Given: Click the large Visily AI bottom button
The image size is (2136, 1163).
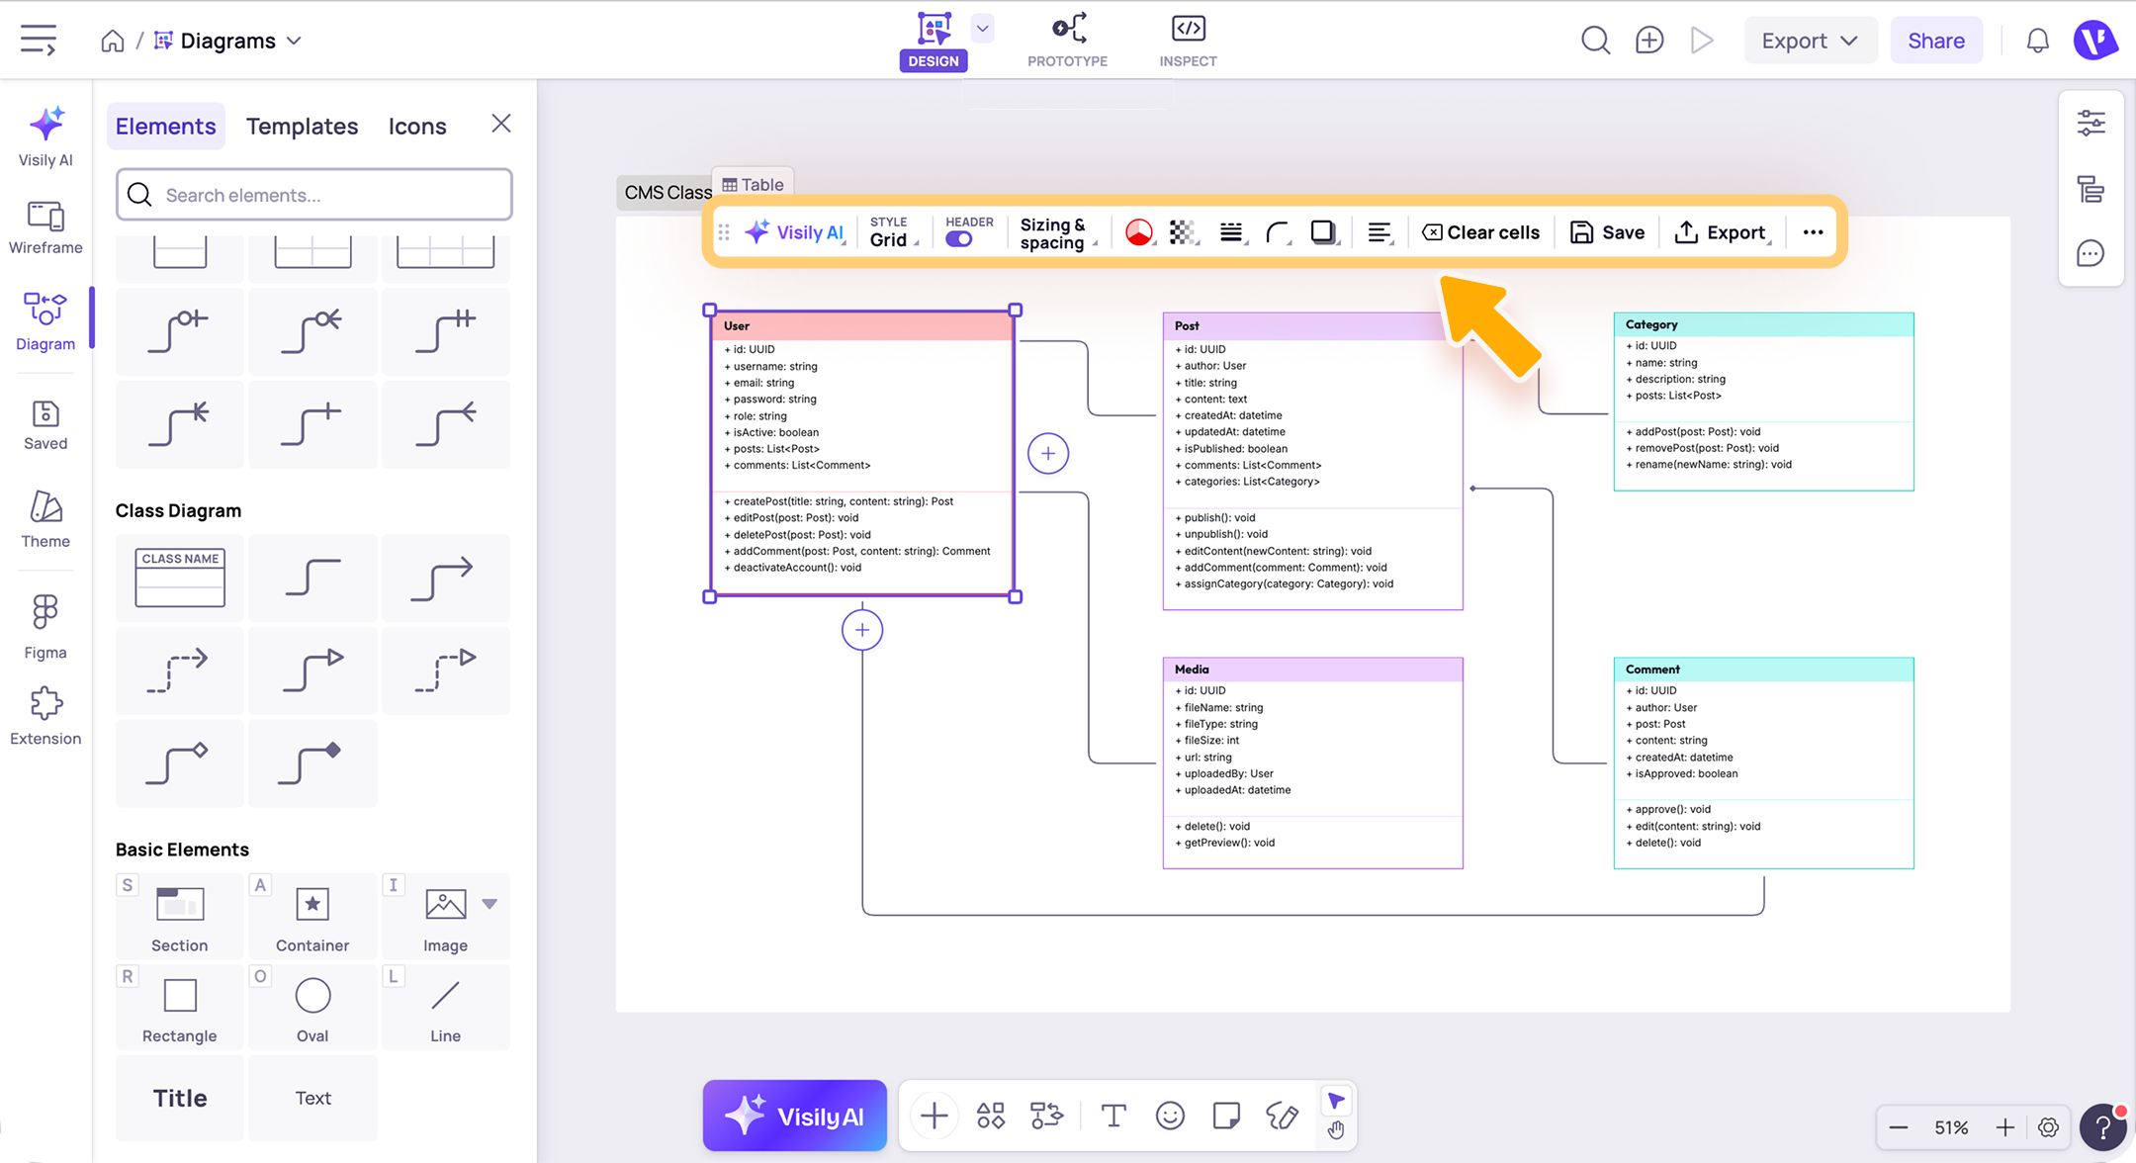Looking at the screenshot, I should pyautogui.click(x=794, y=1116).
